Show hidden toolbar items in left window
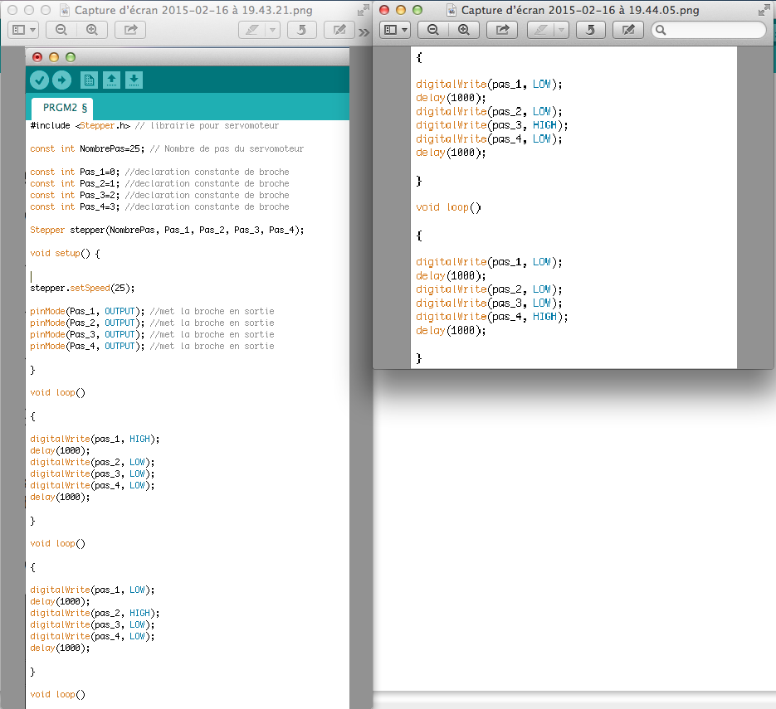Viewport: 776px width, 709px height. click(x=364, y=32)
